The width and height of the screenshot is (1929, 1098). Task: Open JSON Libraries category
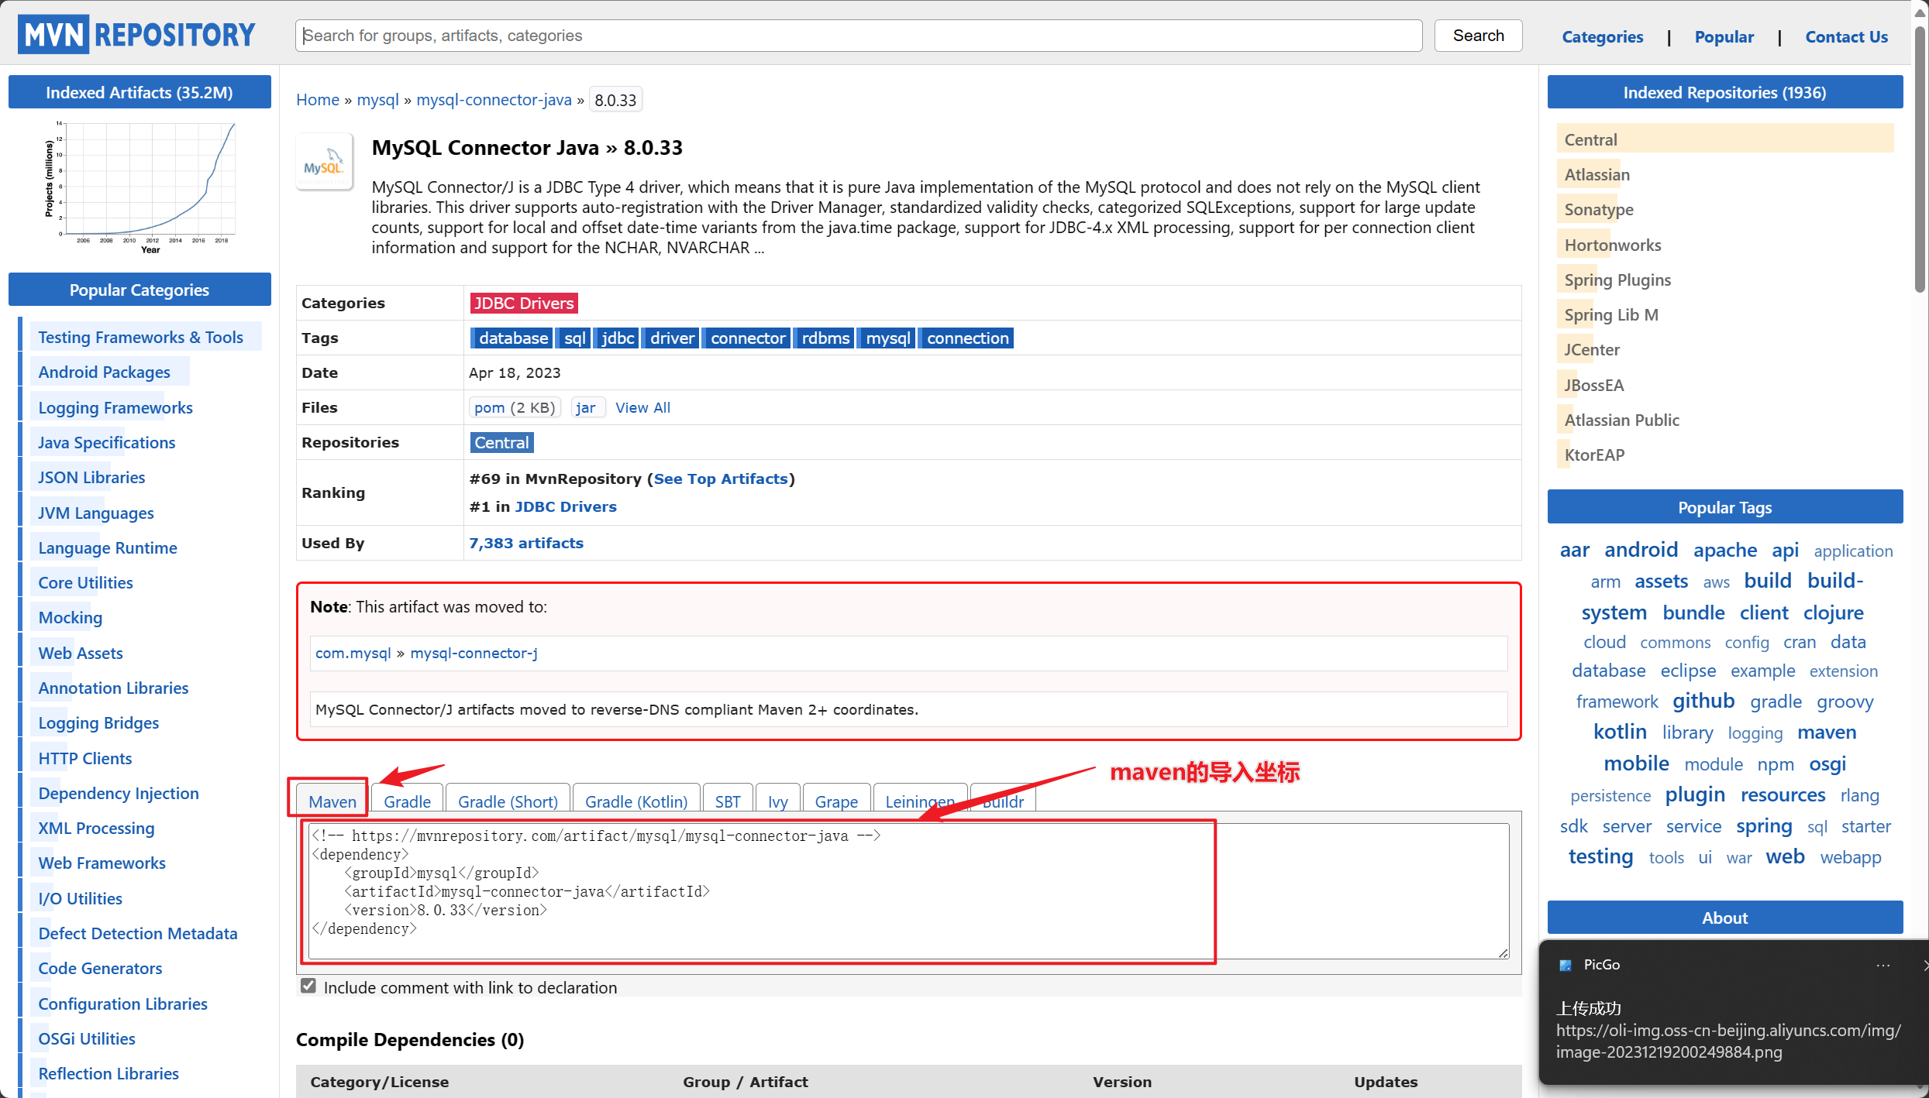(91, 477)
